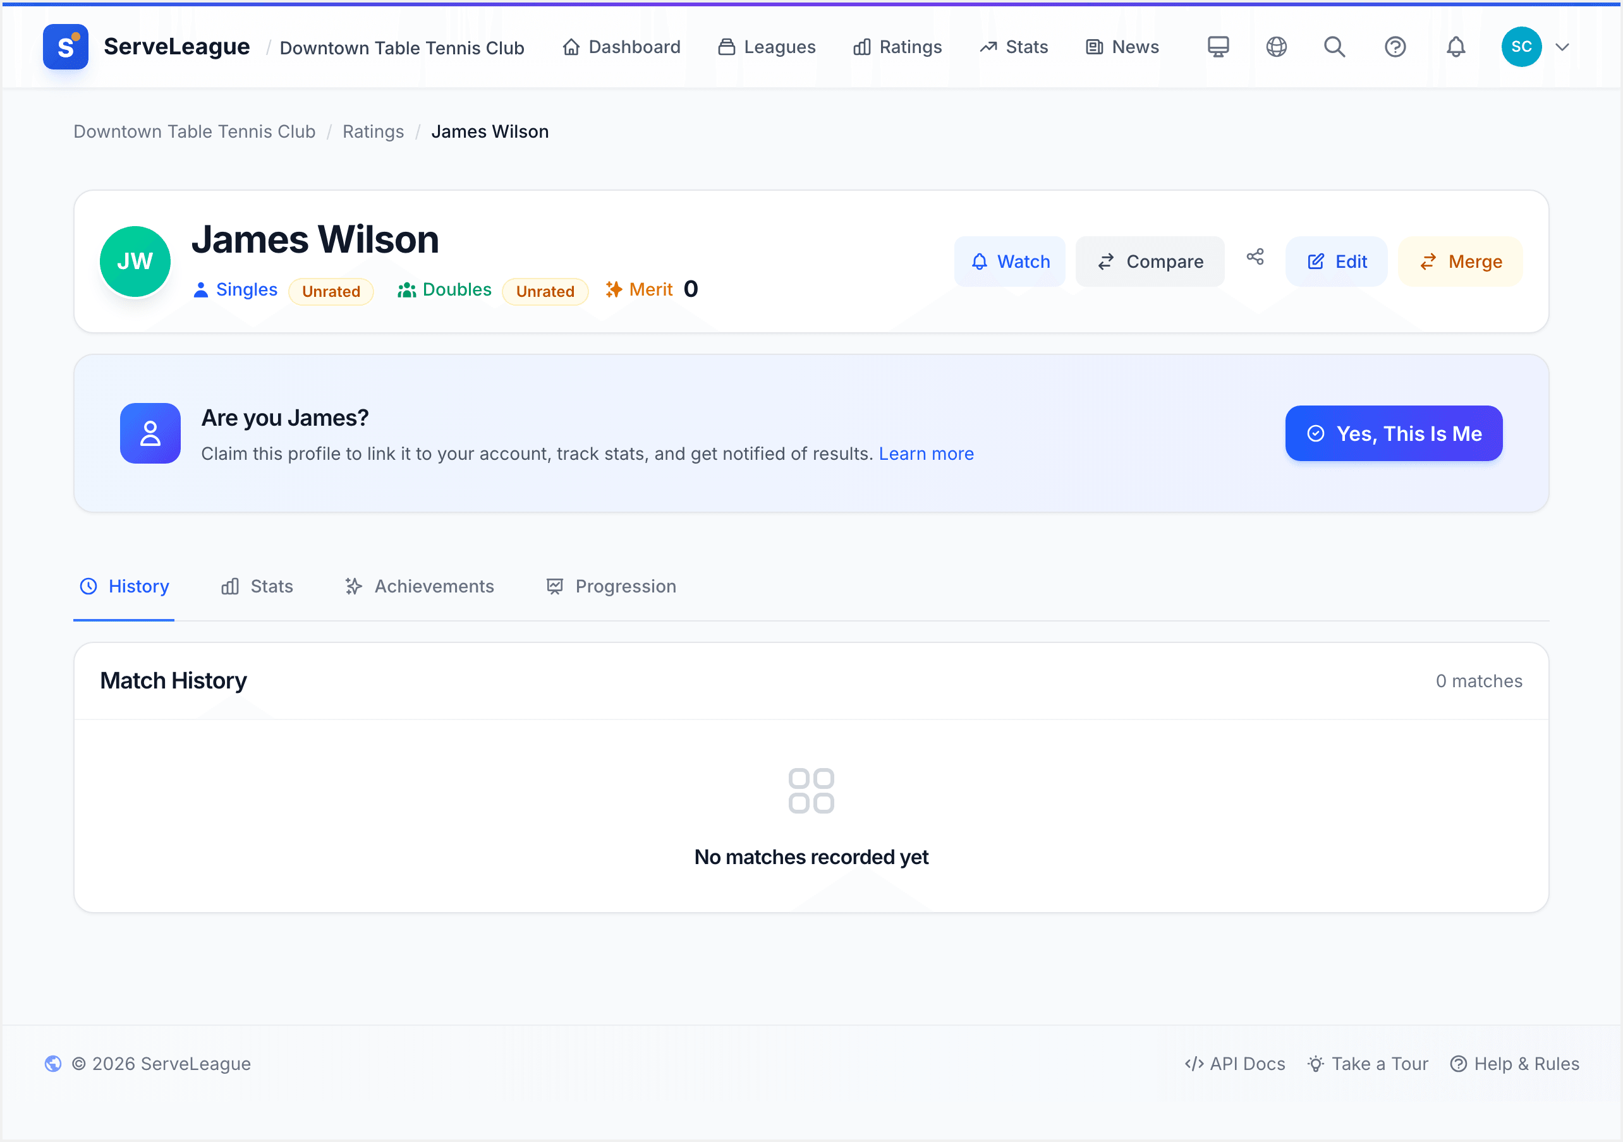Click the JW player avatar
This screenshot has height=1142, width=1623.
tap(135, 261)
